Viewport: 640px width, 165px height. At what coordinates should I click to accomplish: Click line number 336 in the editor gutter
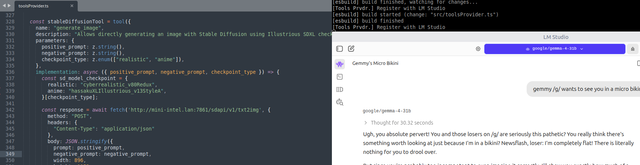[x=10, y=72]
